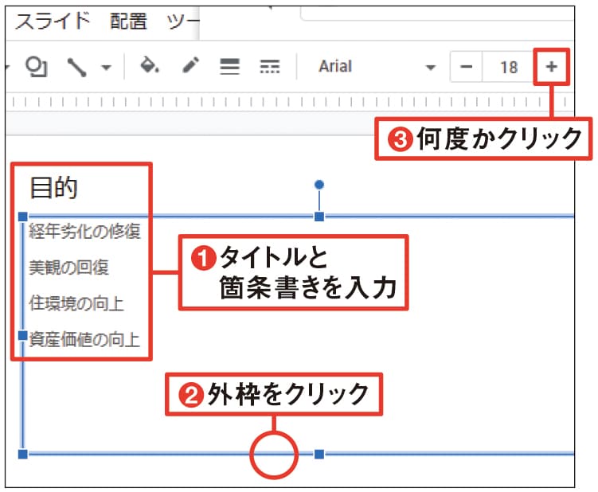Click the top-left corner resize handle
This screenshot has width=598, height=492.
(23, 217)
